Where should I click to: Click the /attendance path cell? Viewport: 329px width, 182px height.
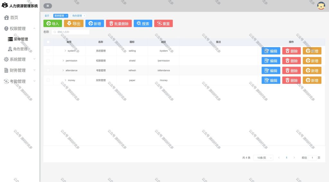click(x=164, y=70)
